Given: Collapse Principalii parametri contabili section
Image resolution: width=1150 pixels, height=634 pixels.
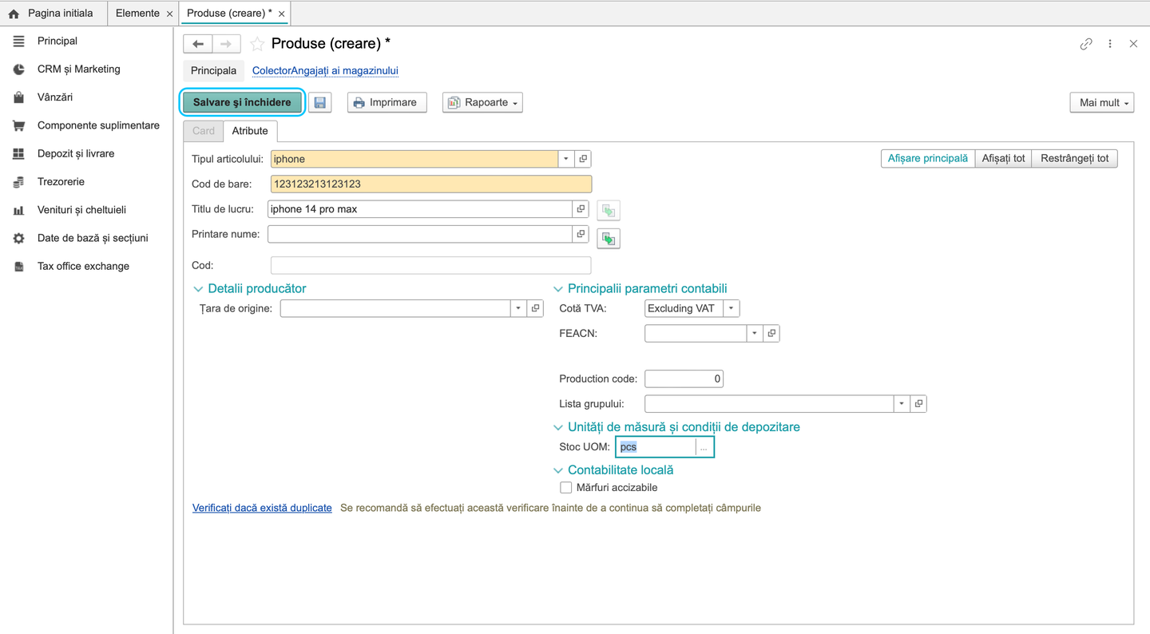Looking at the screenshot, I should pyautogui.click(x=558, y=289).
